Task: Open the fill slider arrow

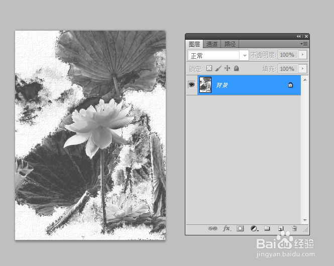Action: [x=303, y=69]
